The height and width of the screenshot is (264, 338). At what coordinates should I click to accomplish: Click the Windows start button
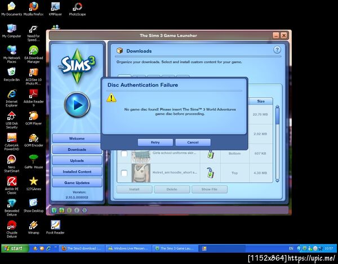15,248
